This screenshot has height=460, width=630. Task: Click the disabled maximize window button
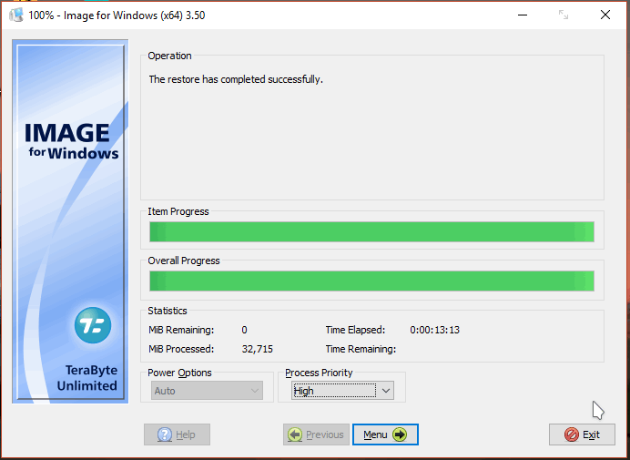564,15
